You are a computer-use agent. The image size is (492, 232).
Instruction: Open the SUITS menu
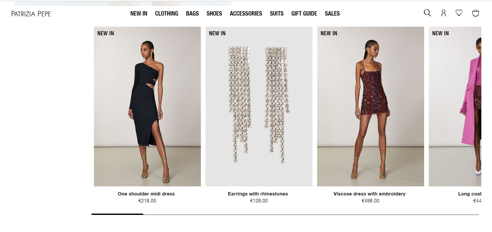tap(277, 13)
